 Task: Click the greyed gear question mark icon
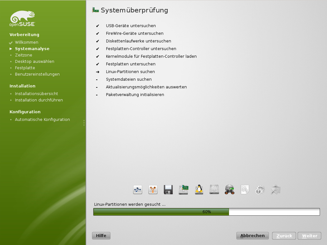(x=260, y=189)
